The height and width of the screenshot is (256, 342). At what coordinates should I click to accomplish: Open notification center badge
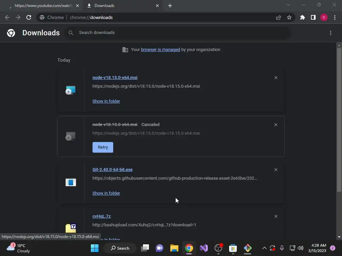click(x=333, y=248)
